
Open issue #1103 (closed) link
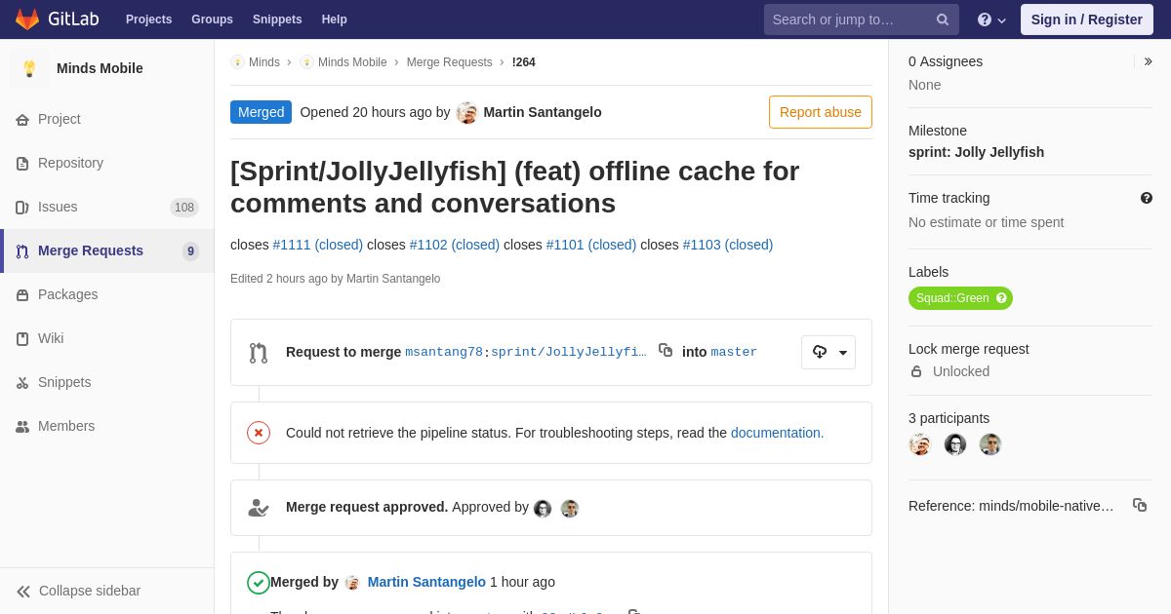click(x=728, y=245)
